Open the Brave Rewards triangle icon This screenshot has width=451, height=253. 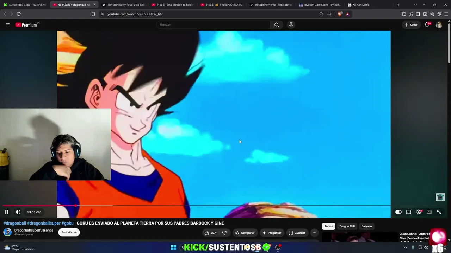[x=347, y=14]
